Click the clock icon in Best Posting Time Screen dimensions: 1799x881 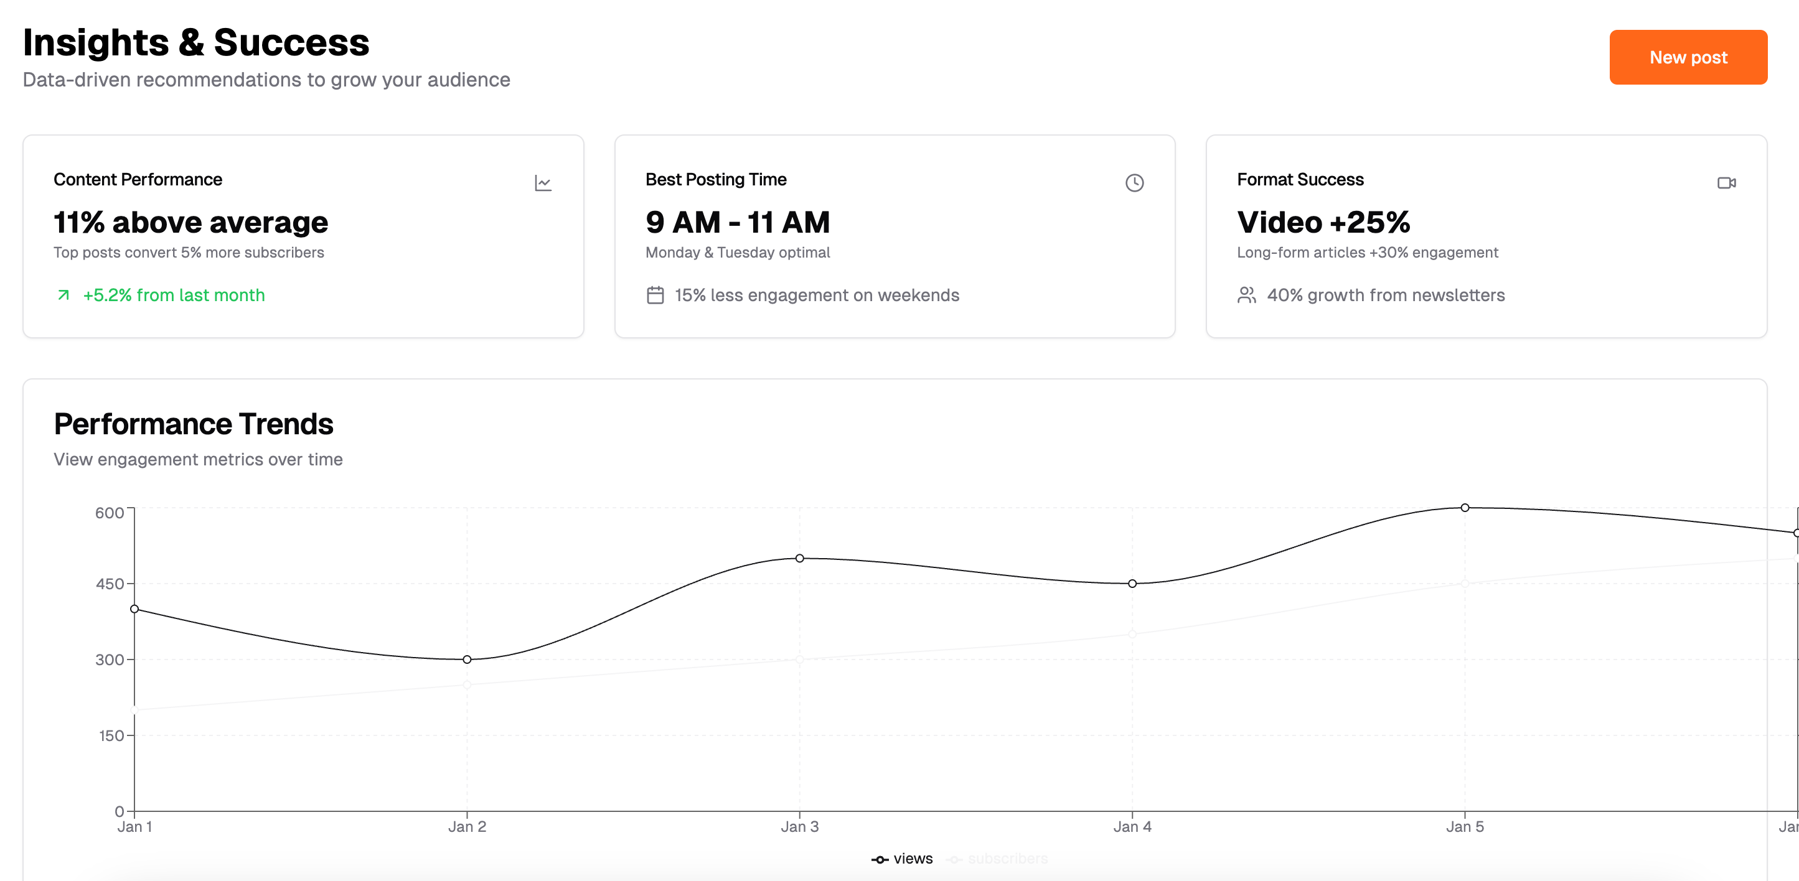click(x=1134, y=183)
